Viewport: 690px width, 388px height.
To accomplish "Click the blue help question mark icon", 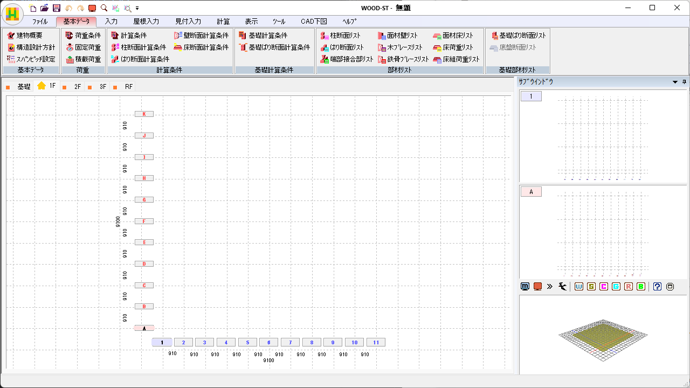I will pos(657,287).
